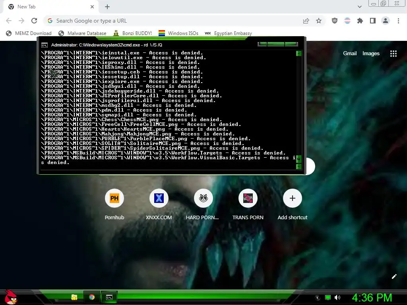The height and width of the screenshot is (305, 407).
Task: Open the XNXX.COM shortcut tile
Action: 159,198
